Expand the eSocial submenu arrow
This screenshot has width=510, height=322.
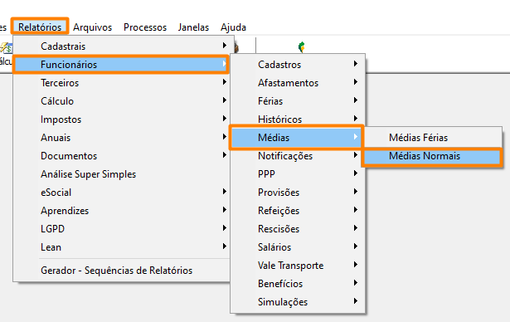(225, 192)
